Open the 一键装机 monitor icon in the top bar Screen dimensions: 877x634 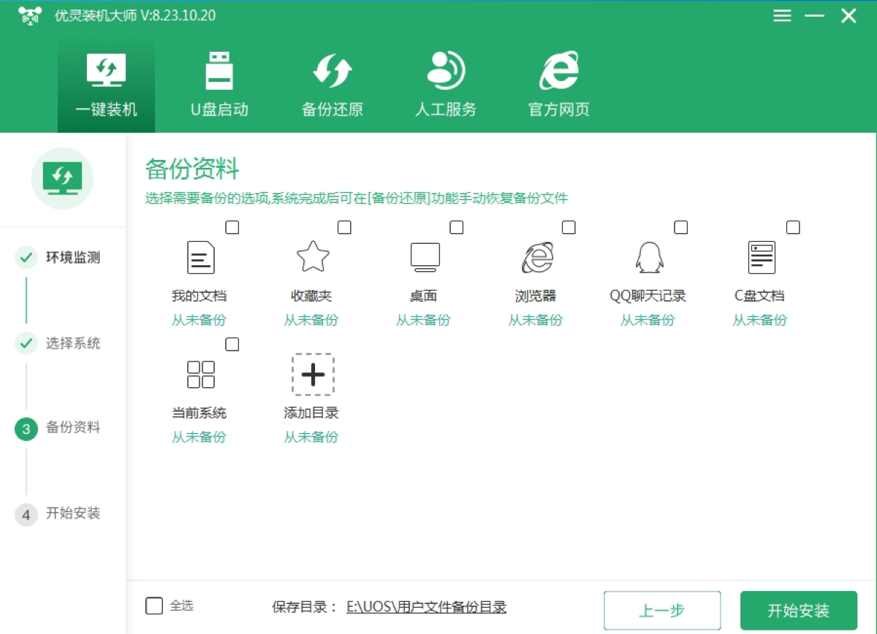pyautogui.click(x=106, y=71)
